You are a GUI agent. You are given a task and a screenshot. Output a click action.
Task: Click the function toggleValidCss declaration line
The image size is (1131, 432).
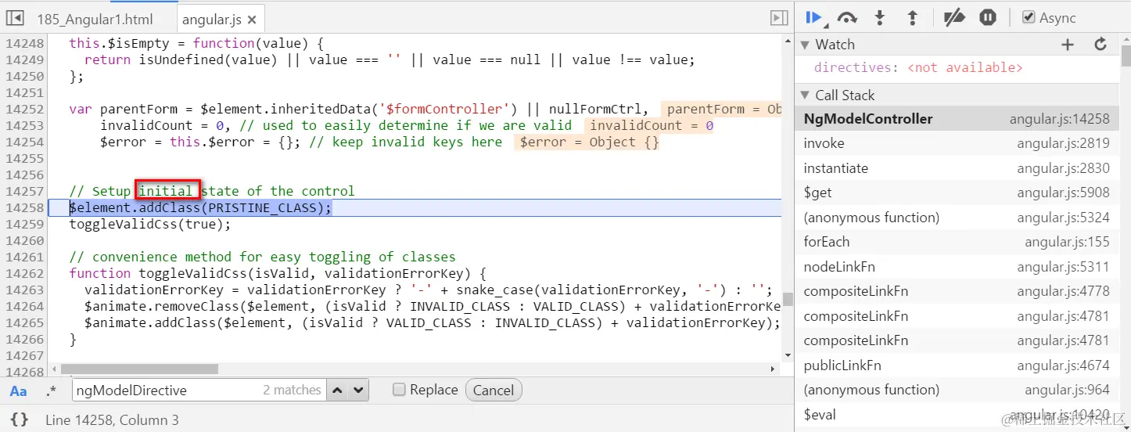click(x=278, y=273)
